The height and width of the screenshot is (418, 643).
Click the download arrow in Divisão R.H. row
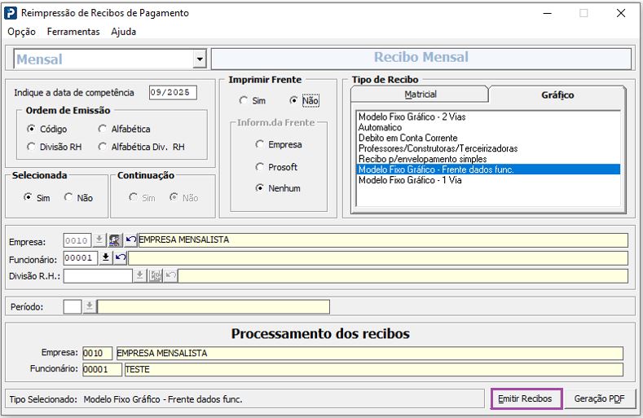coord(140,276)
